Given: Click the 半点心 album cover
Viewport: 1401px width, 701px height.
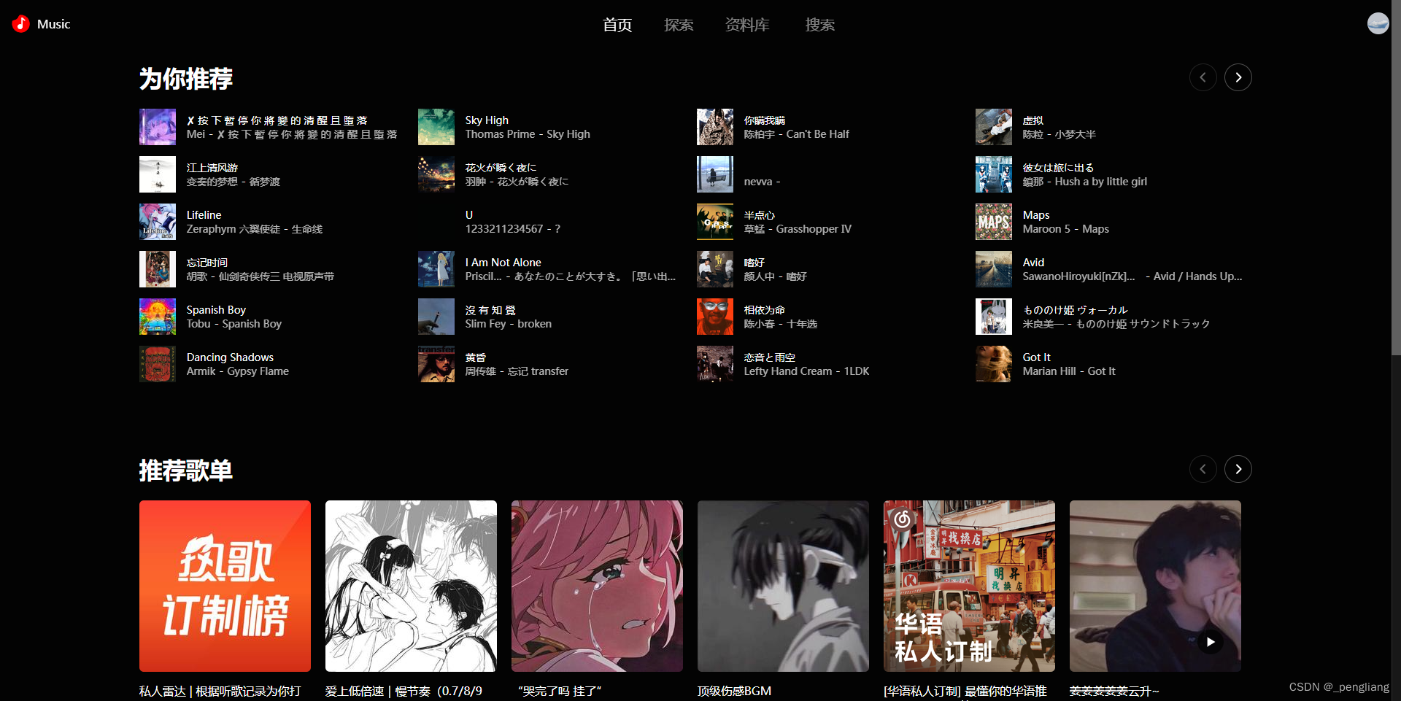Looking at the screenshot, I should 715,222.
